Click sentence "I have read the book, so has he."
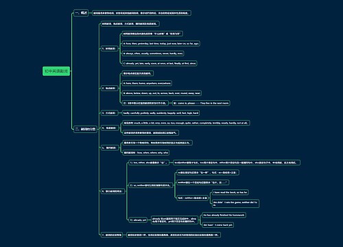This screenshot has height=247, width=343. 230,192
